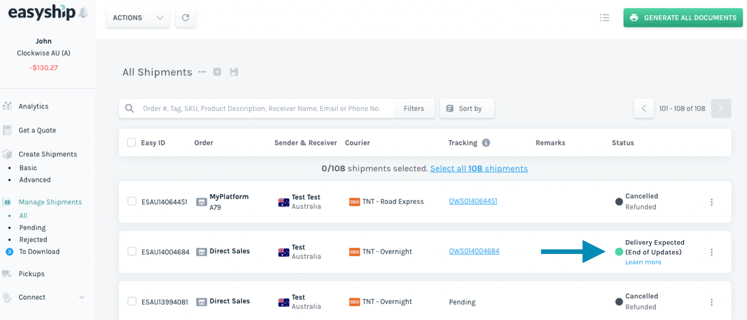Click the save view floppy icon
This screenshot has height=320, width=747.
pos(234,72)
